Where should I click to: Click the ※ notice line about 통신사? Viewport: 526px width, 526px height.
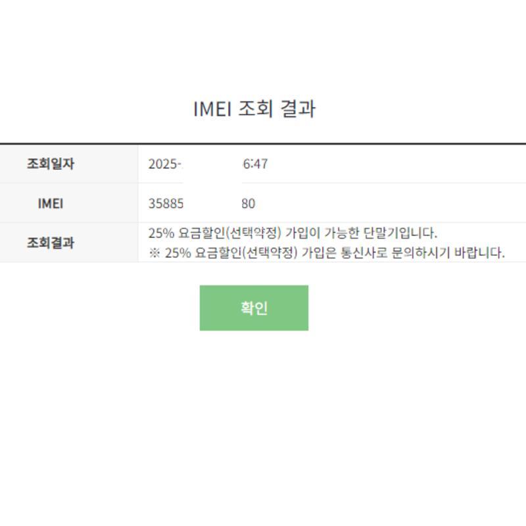click(x=327, y=252)
